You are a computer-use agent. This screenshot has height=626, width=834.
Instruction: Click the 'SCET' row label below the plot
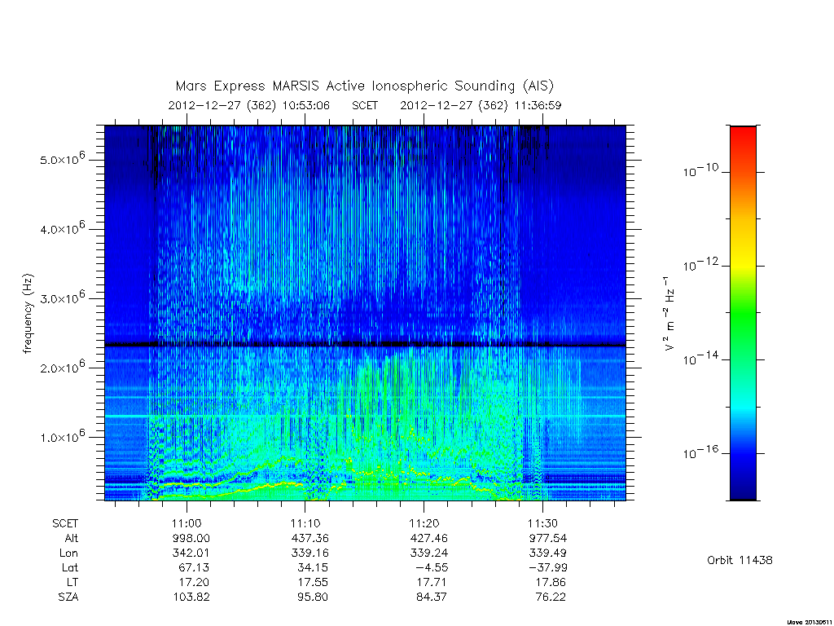(x=65, y=523)
